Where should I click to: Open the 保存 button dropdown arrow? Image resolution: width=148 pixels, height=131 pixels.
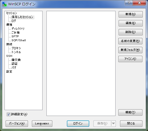pyautogui.click(x=114, y=123)
